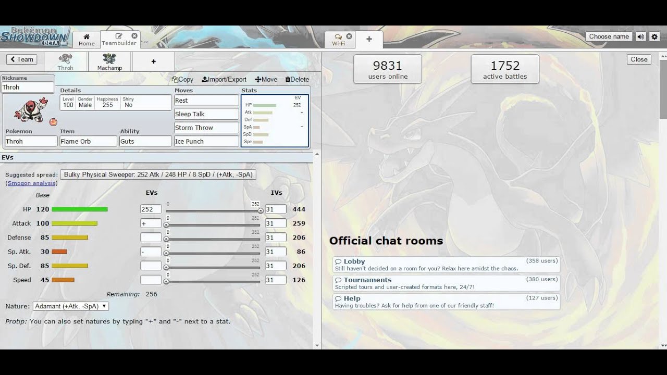Delete the Throh set
Viewport: 667px width, 375px height.
point(297,80)
